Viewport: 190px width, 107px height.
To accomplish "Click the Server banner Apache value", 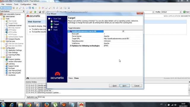I will pyautogui.click(x=107, y=36).
